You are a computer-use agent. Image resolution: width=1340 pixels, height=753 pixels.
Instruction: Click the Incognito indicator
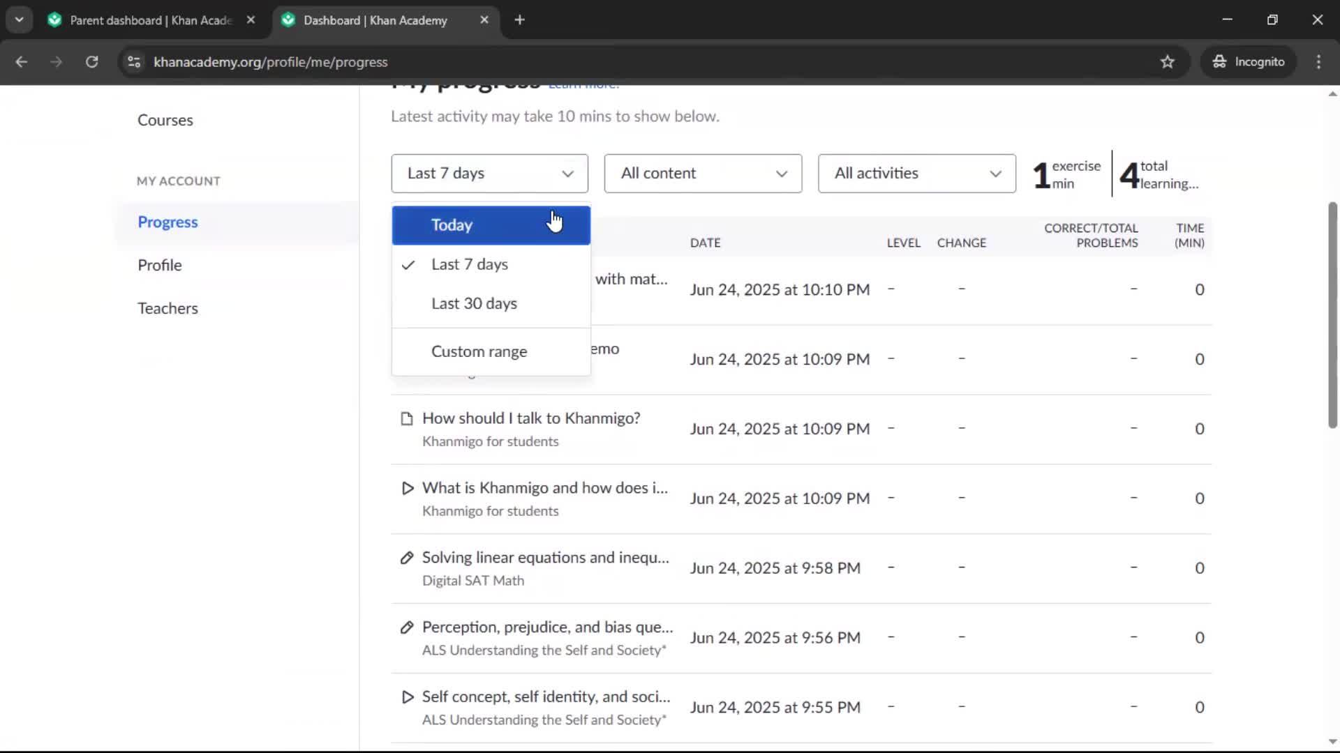pyautogui.click(x=1249, y=62)
